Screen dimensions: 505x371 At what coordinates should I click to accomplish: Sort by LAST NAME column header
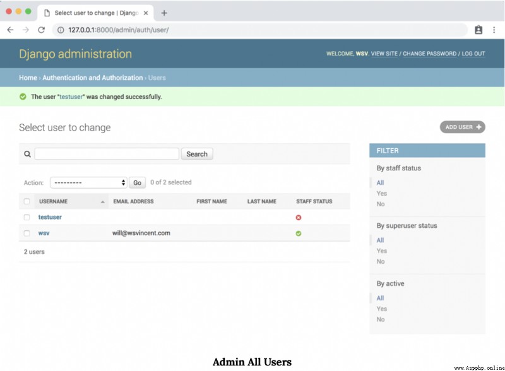[x=261, y=201]
